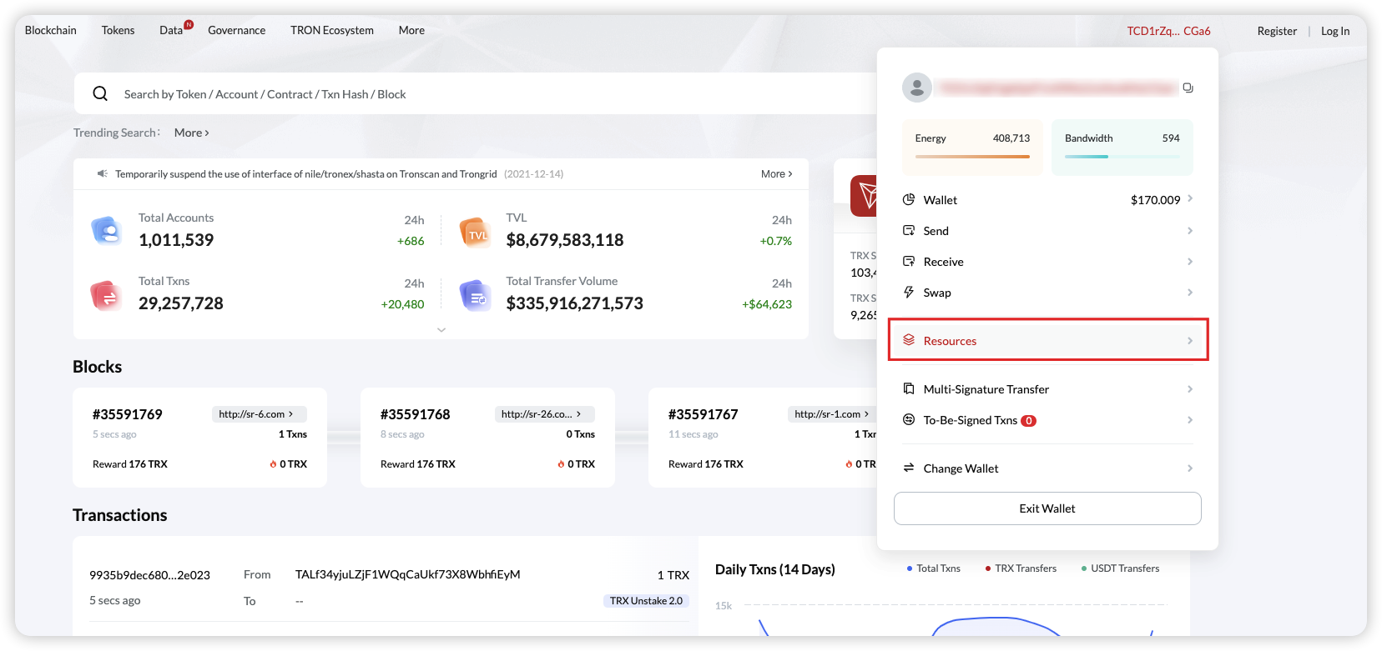
Task: Open the To-Be-Signed Txns chevron
Action: (1190, 419)
